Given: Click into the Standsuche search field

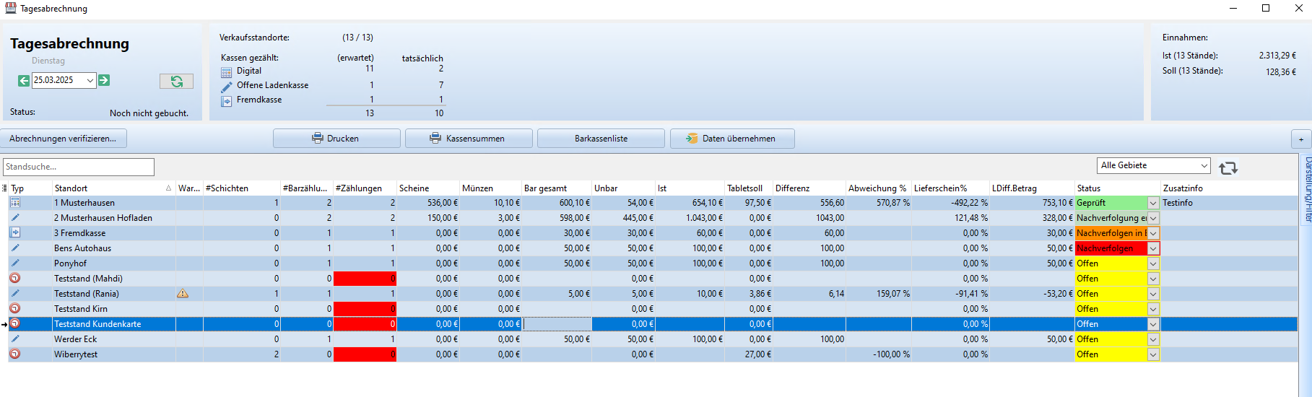Looking at the screenshot, I should click(x=79, y=167).
